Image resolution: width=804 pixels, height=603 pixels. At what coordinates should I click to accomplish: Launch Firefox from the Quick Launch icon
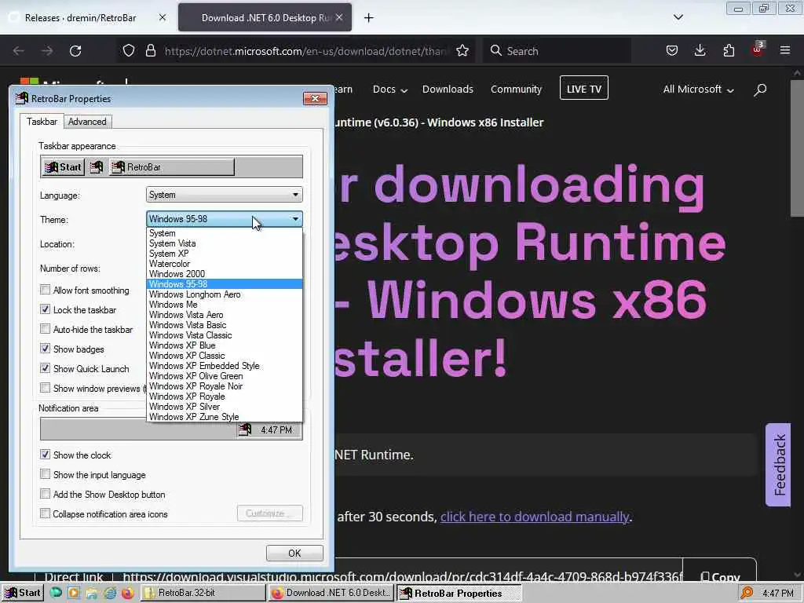pyautogui.click(x=128, y=593)
